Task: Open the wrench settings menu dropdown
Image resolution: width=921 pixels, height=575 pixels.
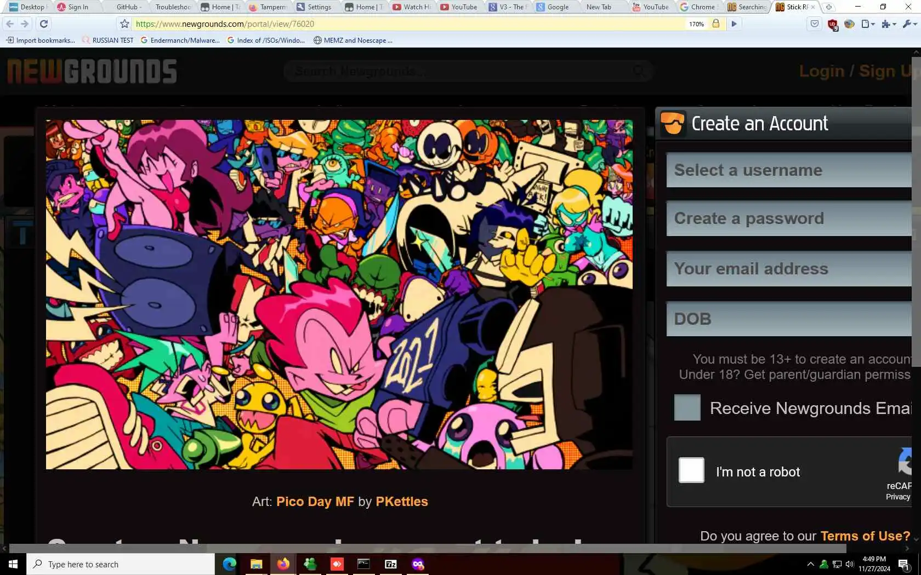Action: 909,24
